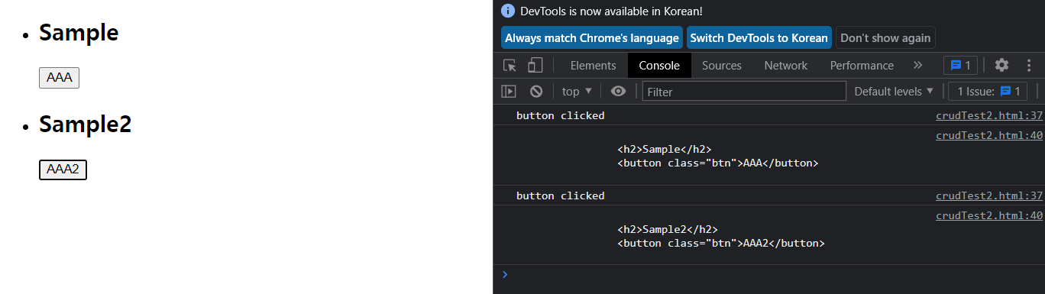Clear console with the block icon

tap(536, 92)
